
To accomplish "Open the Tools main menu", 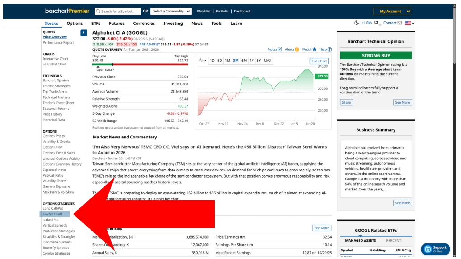I will pos(217,24).
